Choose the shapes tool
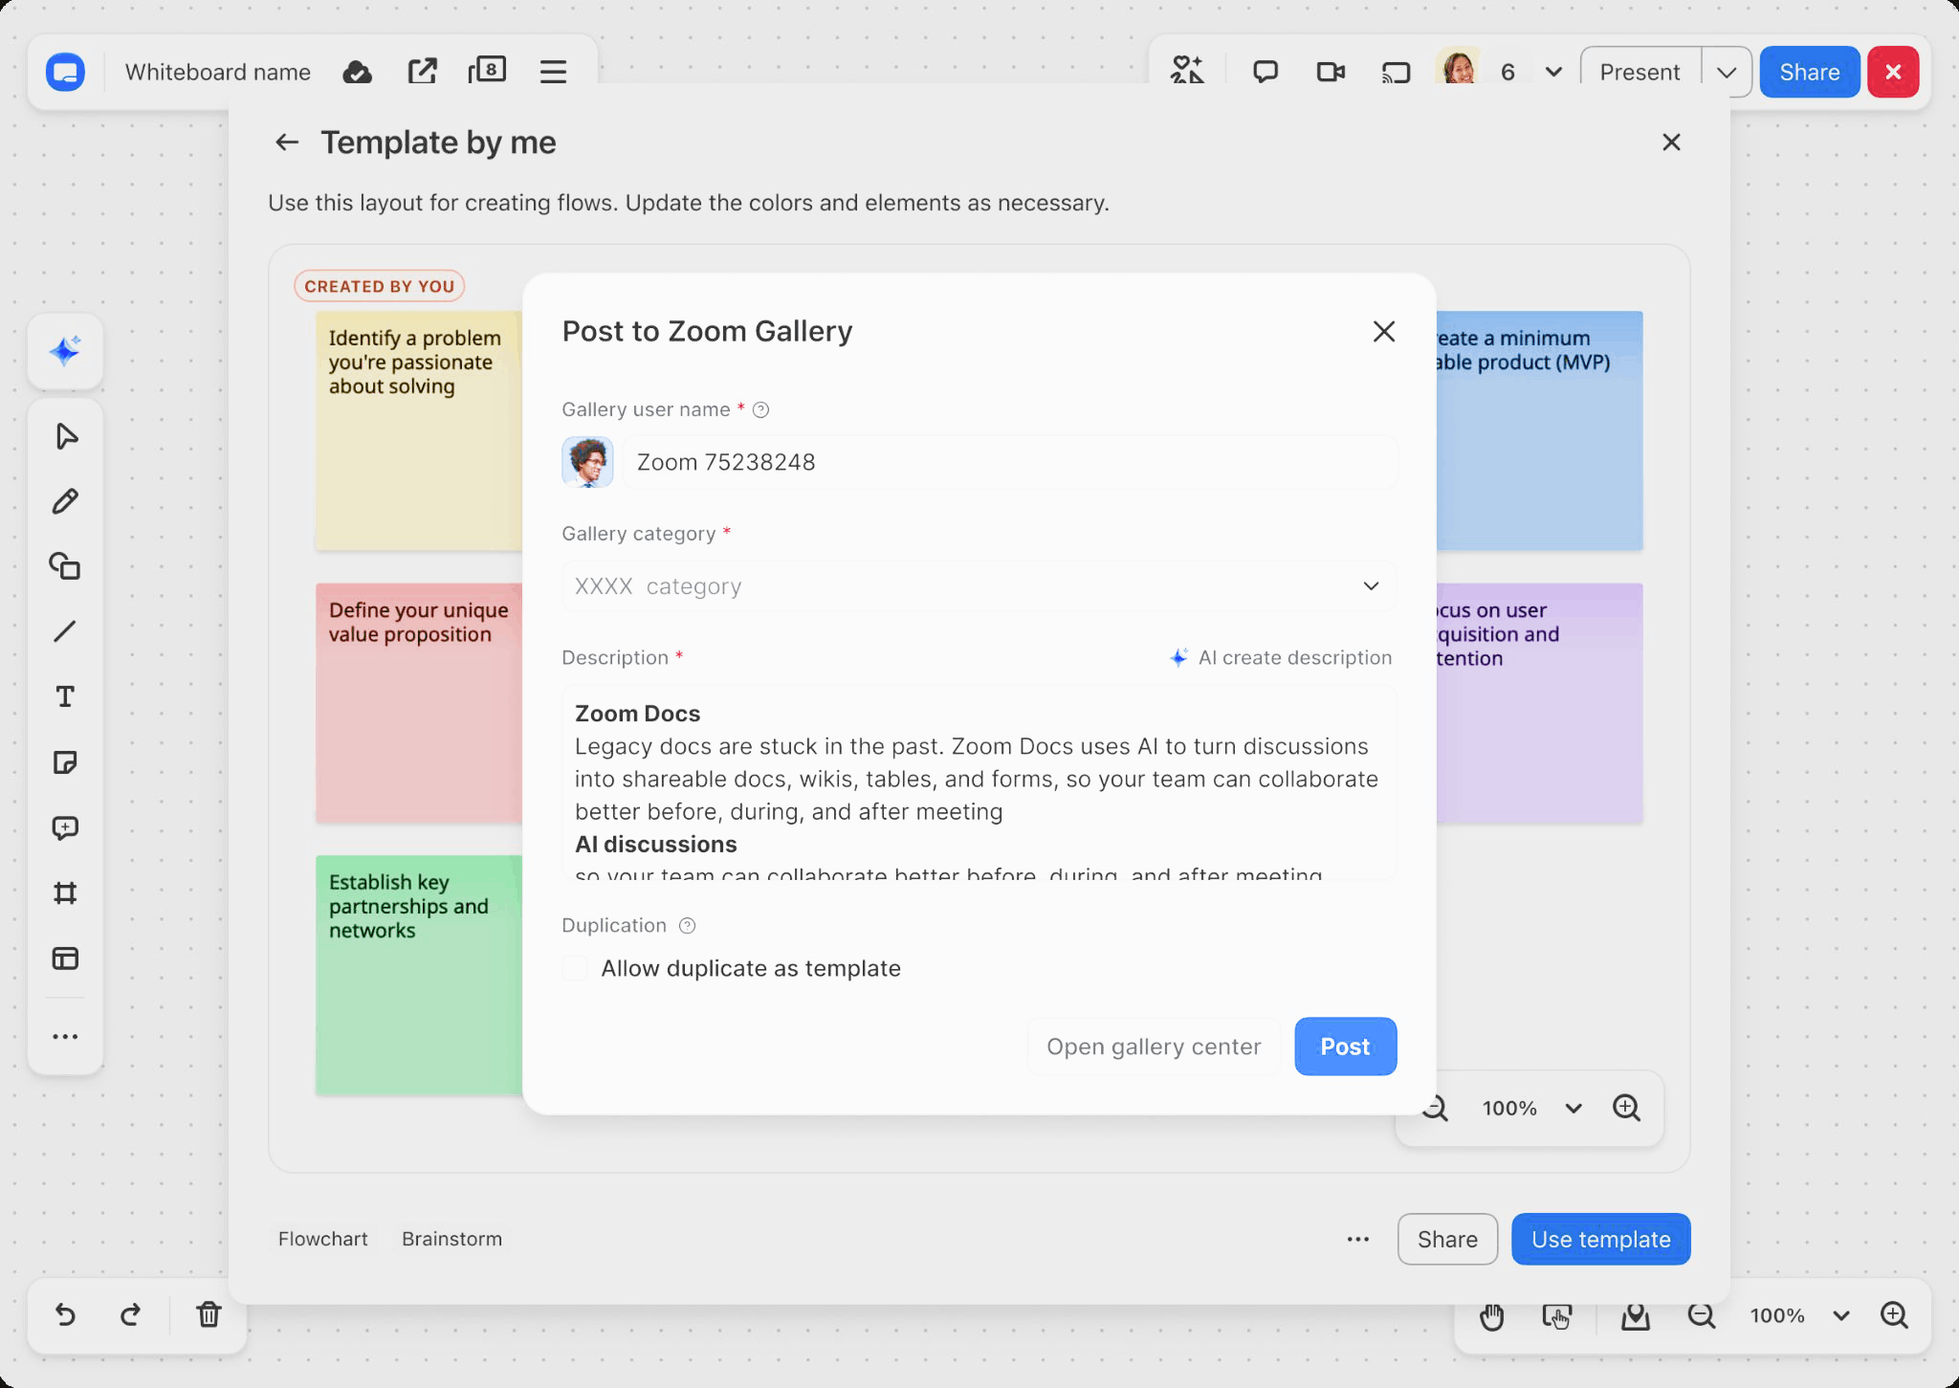1959x1388 pixels. (65, 566)
